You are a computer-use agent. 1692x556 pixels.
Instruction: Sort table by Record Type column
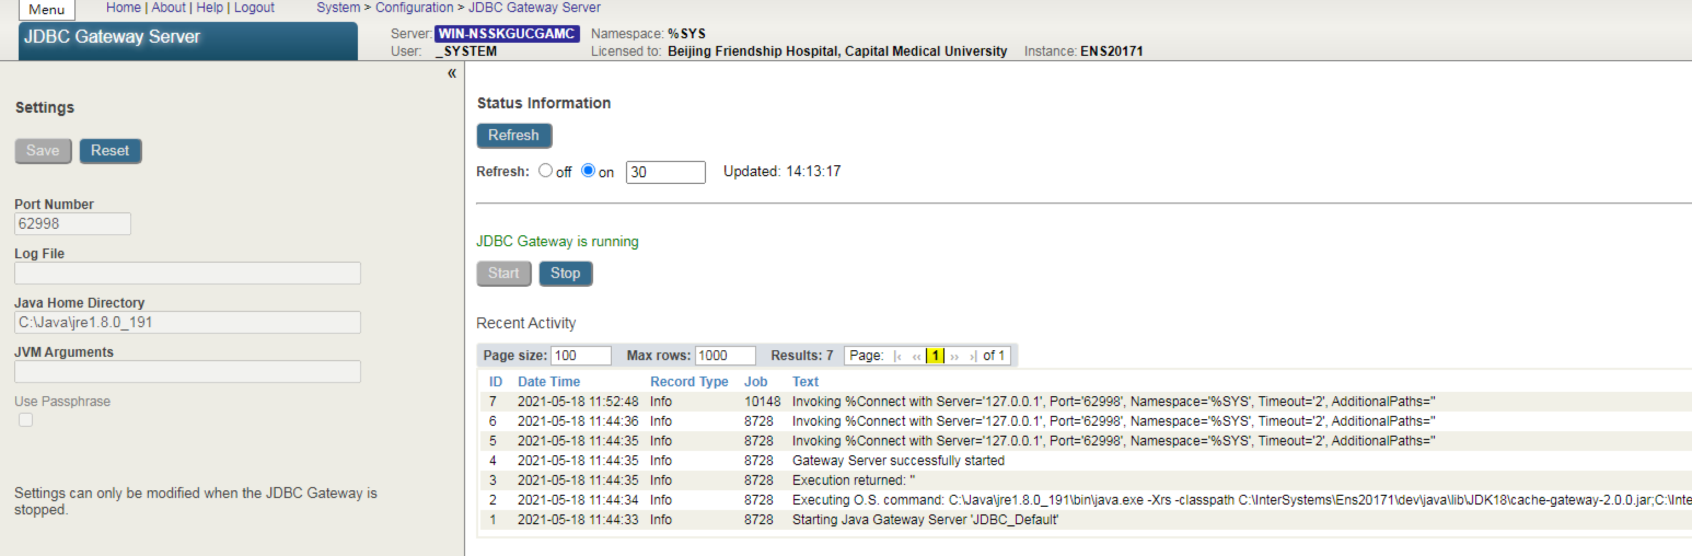689,381
